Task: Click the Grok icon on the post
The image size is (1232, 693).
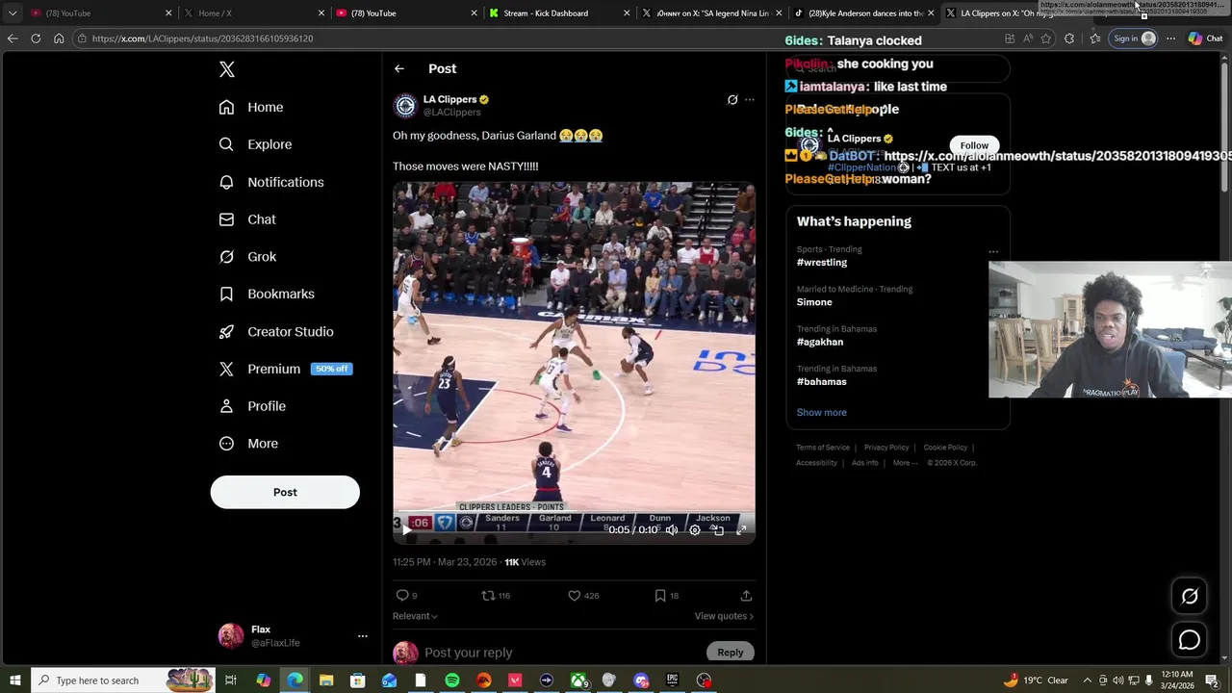Action: click(x=732, y=99)
